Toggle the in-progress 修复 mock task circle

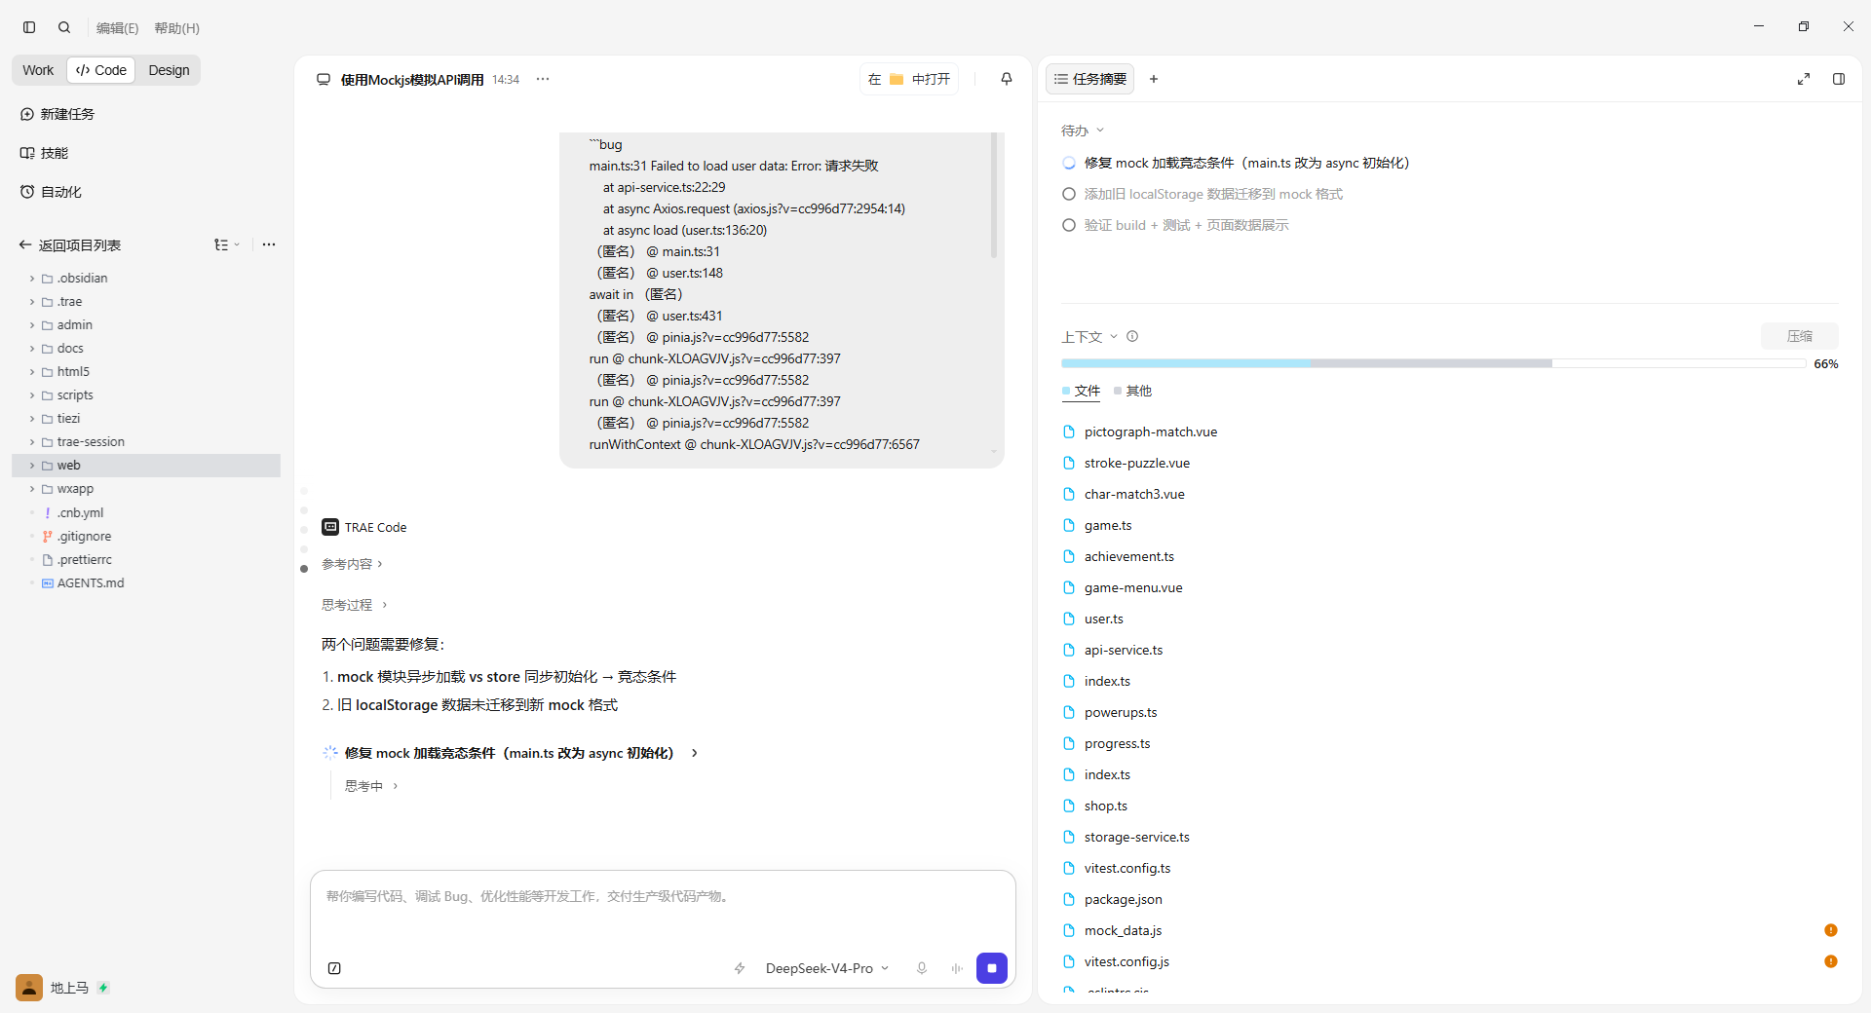(x=1069, y=163)
